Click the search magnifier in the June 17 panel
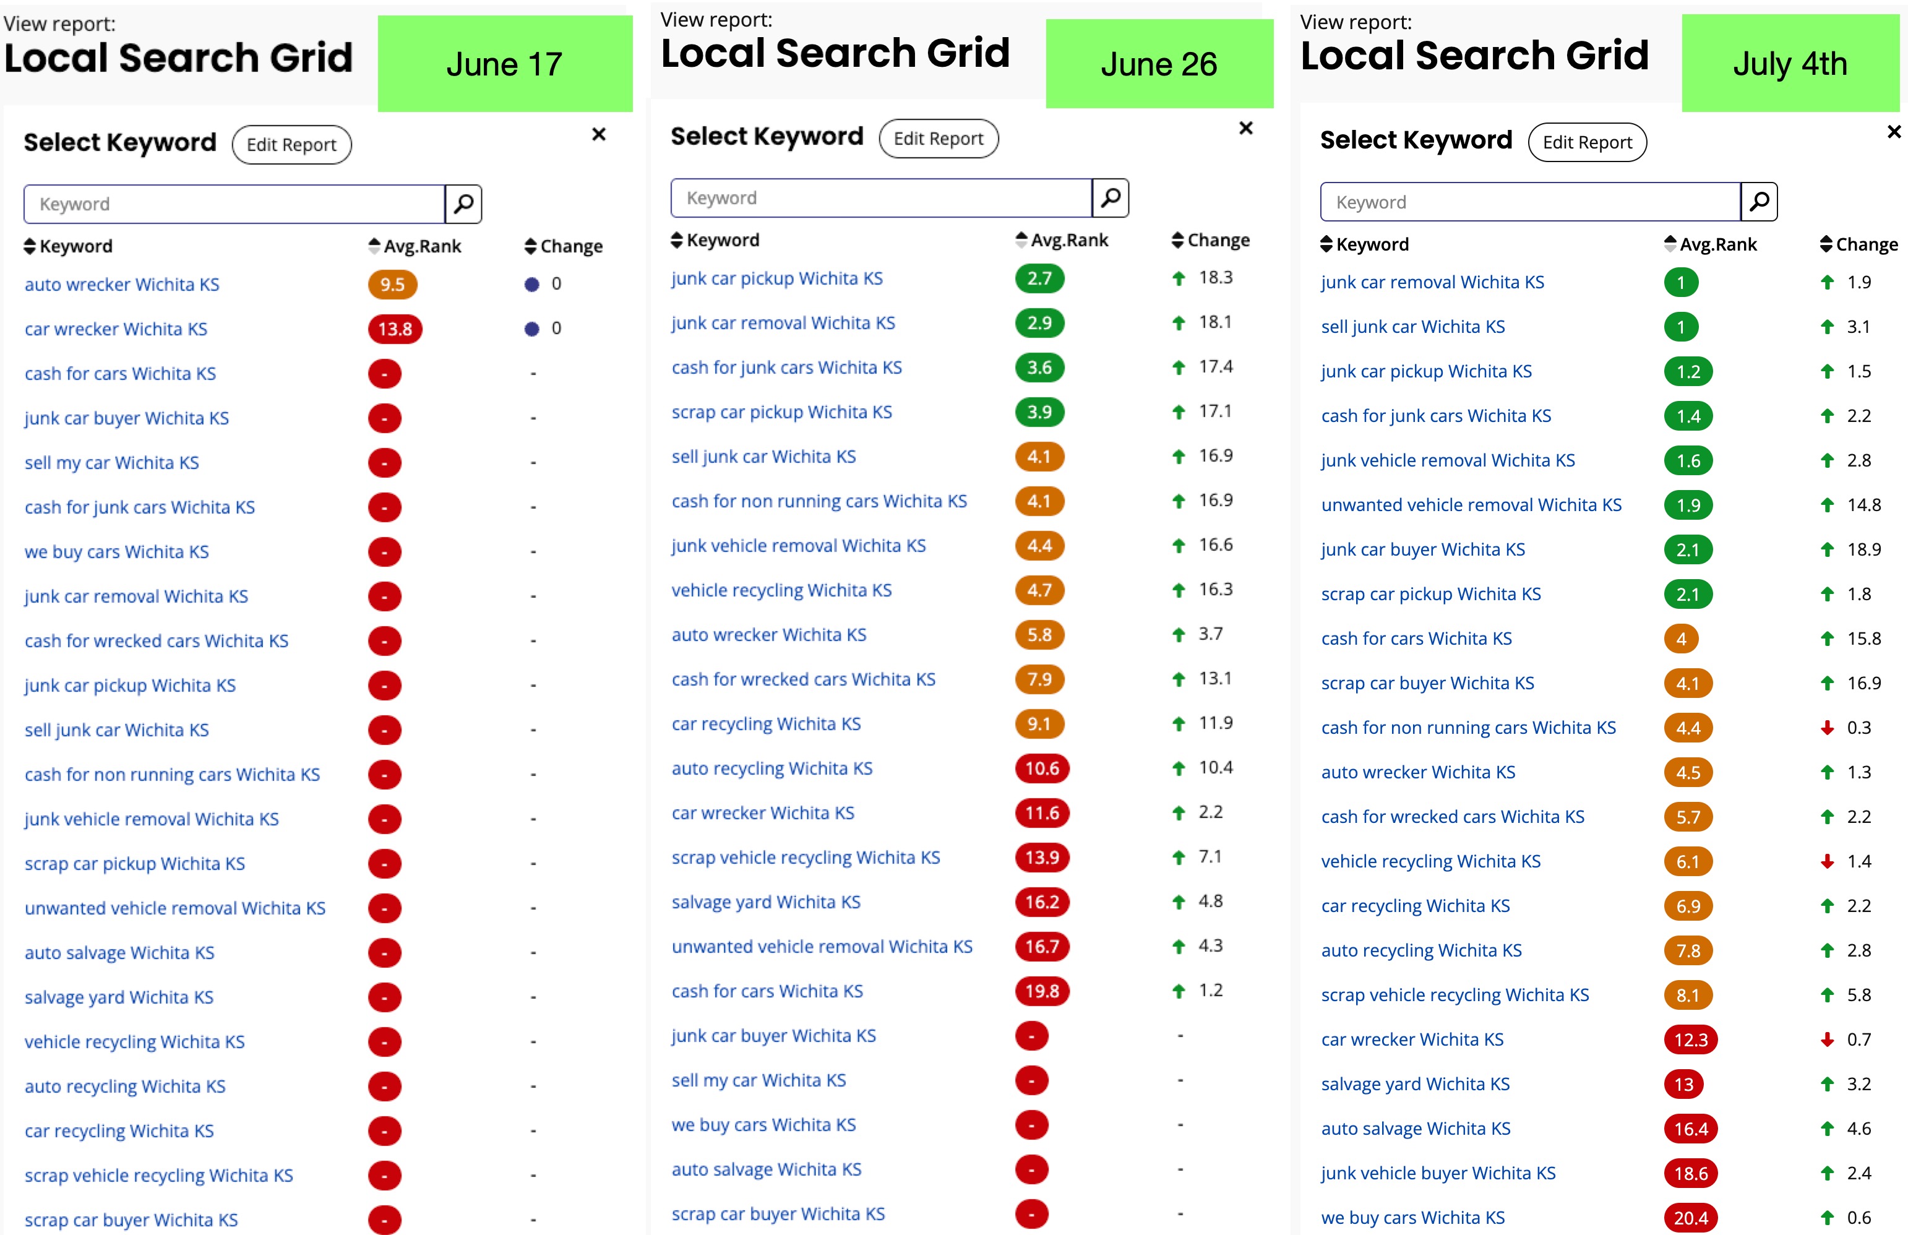 (x=463, y=204)
